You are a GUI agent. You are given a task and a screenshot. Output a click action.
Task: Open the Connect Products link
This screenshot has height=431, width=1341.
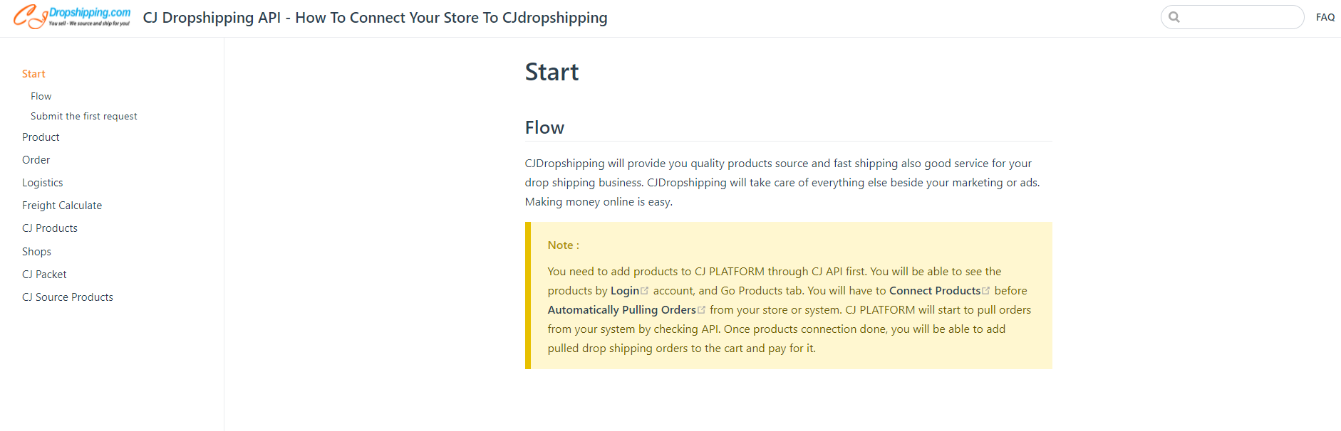coord(934,291)
